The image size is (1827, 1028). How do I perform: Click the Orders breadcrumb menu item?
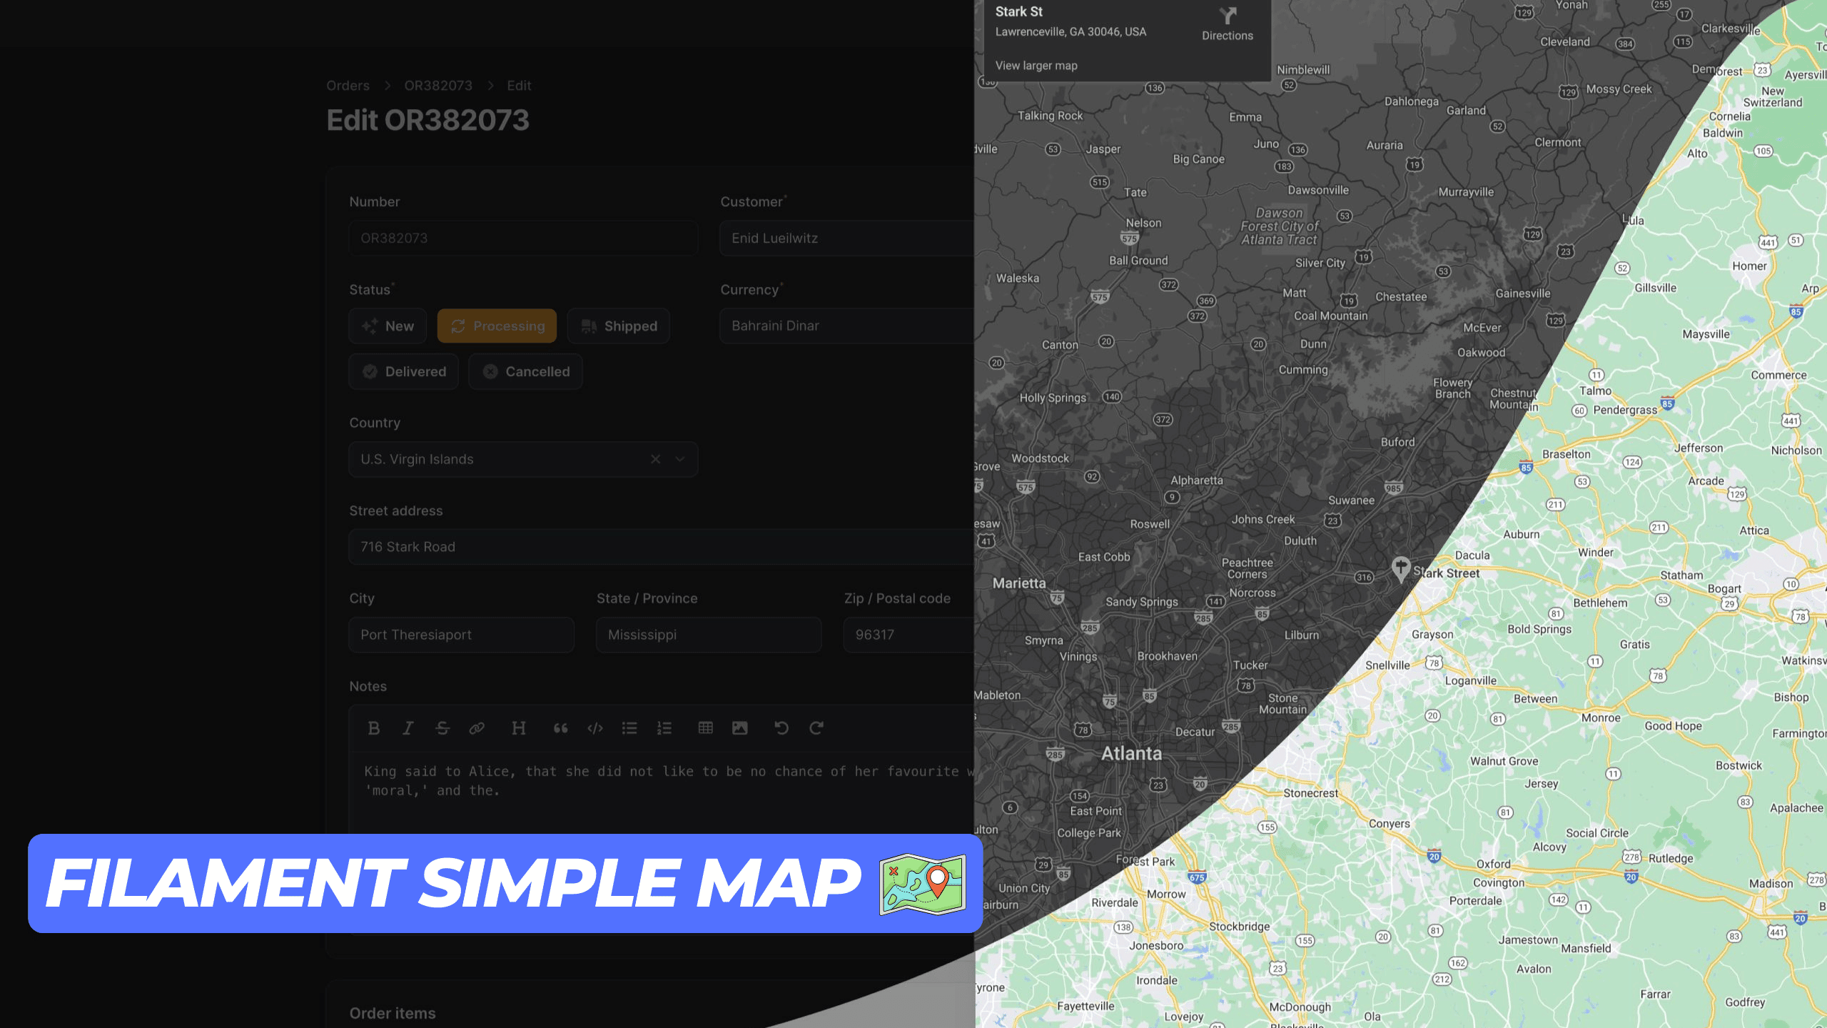tap(346, 84)
